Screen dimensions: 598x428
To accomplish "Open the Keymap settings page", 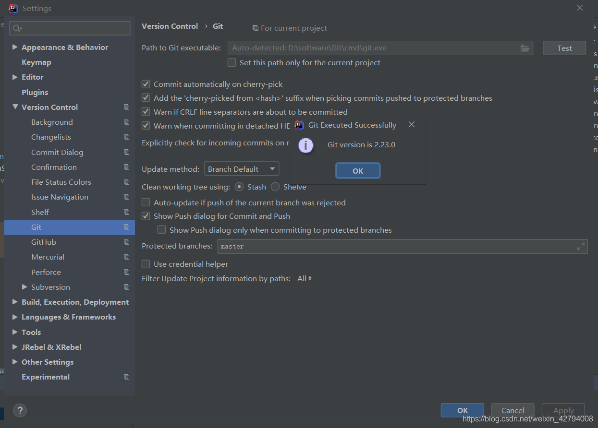I will coord(37,62).
